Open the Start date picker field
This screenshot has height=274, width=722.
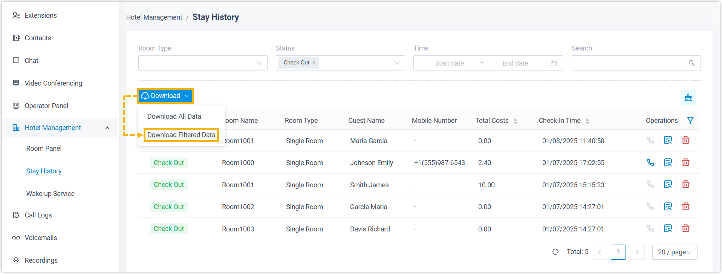[x=449, y=63]
